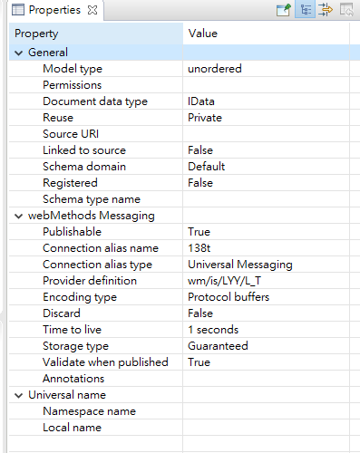The width and height of the screenshot is (360, 453).
Task: Toggle Show Categories button
Action: point(306,9)
